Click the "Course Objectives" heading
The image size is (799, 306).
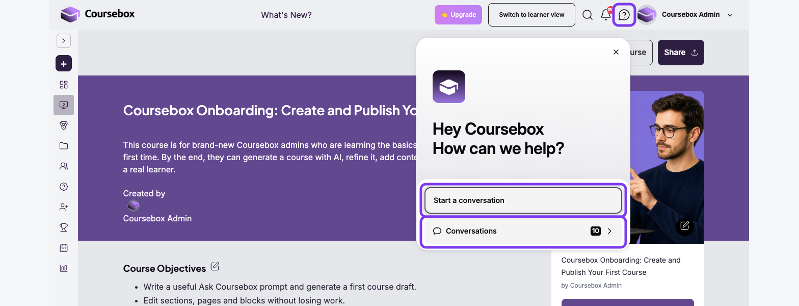point(165,268)
